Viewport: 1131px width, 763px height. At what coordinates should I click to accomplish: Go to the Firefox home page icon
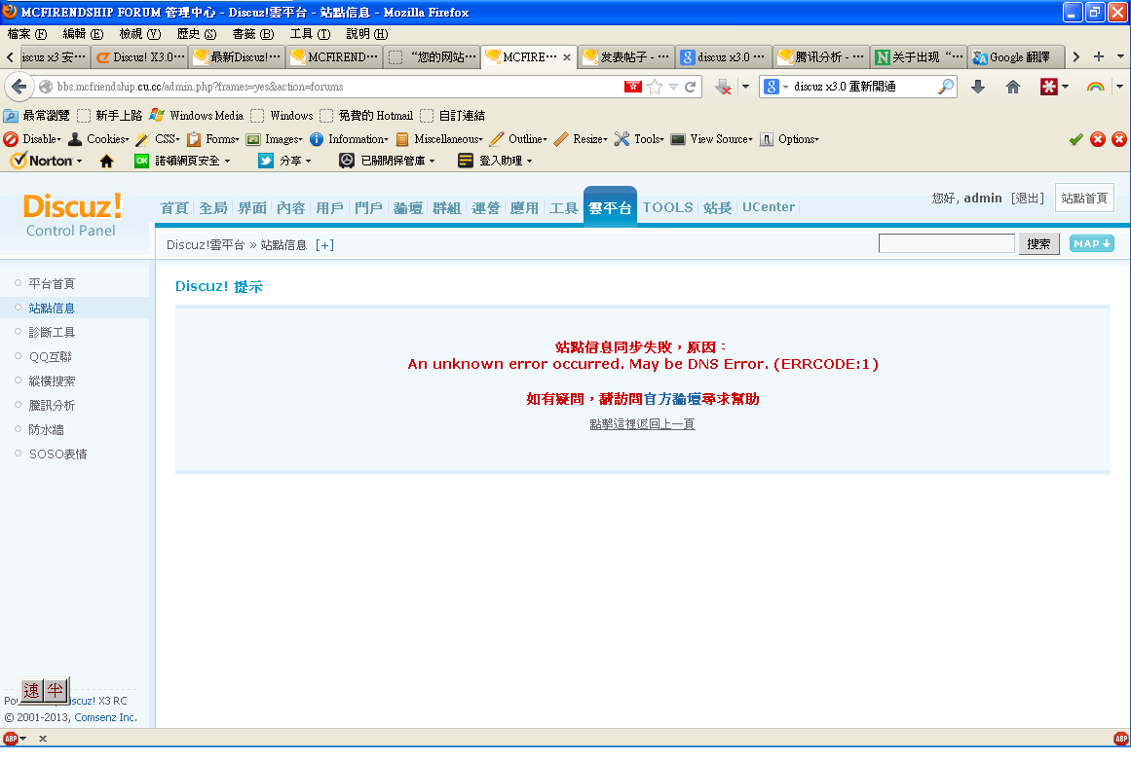(1013, 87)
